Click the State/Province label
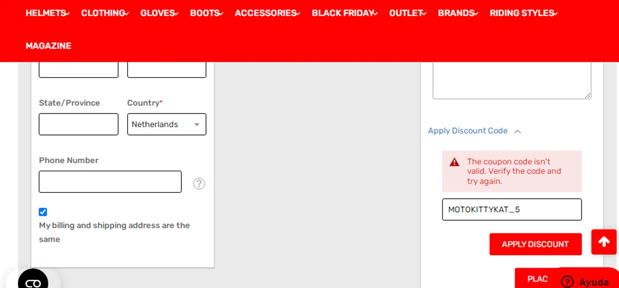This screenshot has height=288, width=619. click(x=69, y=103)
